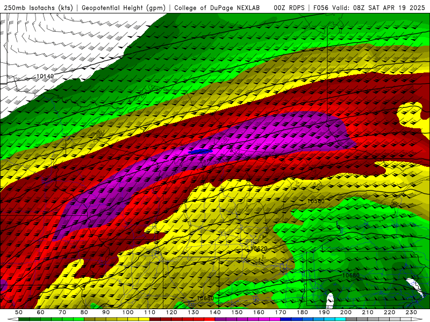Click the 220 knot legend label
This screenshot has height=322, width=430.
pos(389,312)
